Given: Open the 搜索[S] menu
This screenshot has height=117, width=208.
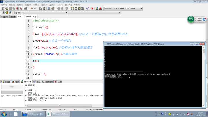Looking at the screenshot, I should (20, 5).
